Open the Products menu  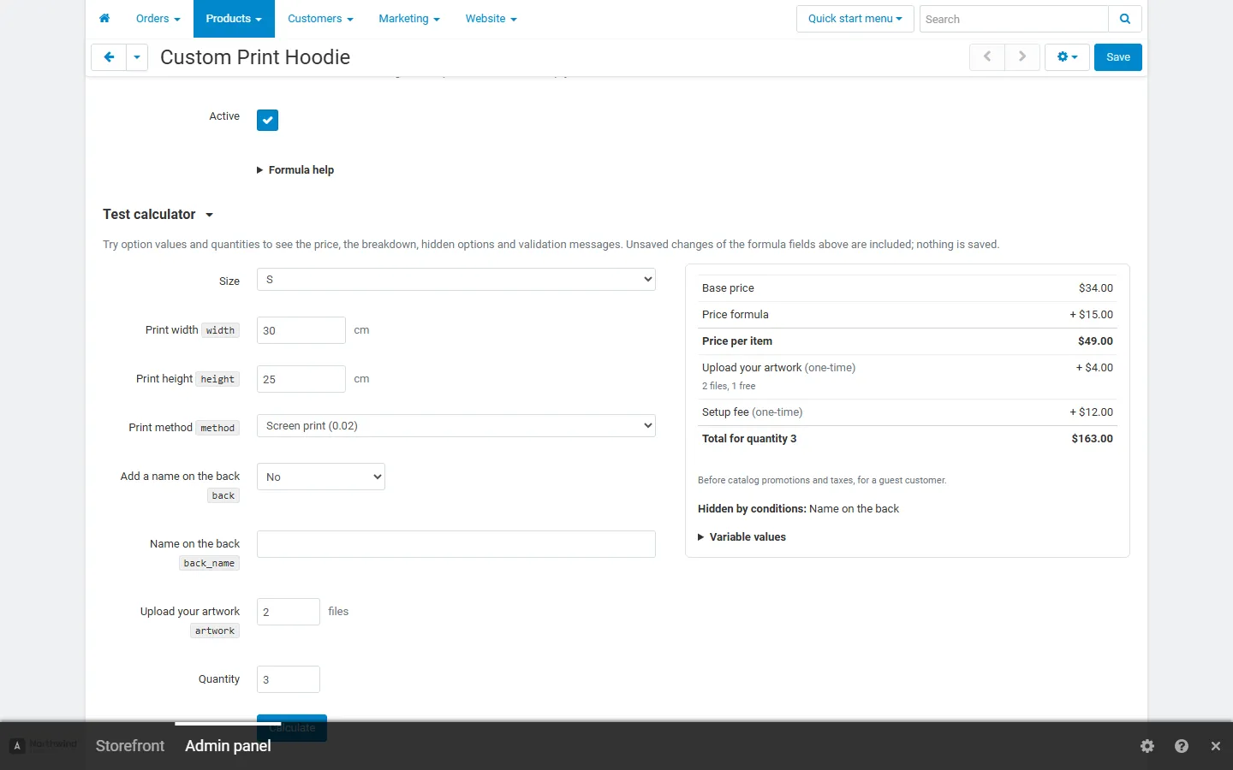coord(234,19)
